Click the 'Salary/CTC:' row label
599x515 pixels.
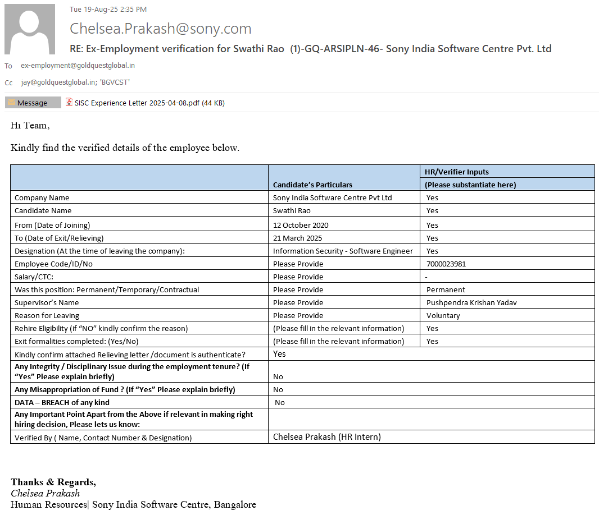coord(34,277)
